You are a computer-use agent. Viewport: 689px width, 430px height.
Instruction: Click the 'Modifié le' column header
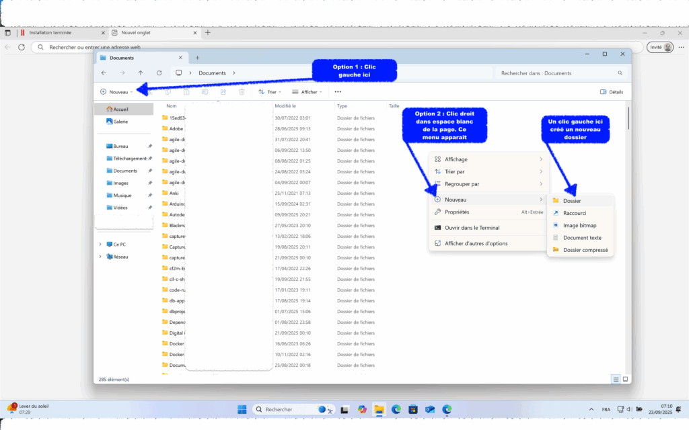pos(285,106)
